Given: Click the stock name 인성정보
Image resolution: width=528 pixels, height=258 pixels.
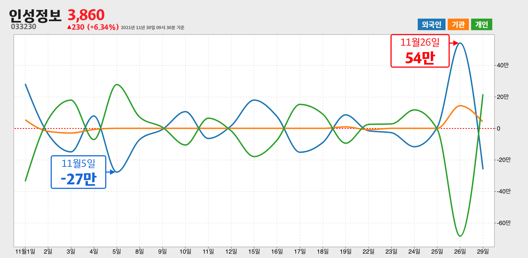Looking at the screenshot, I should click(35, 16).
